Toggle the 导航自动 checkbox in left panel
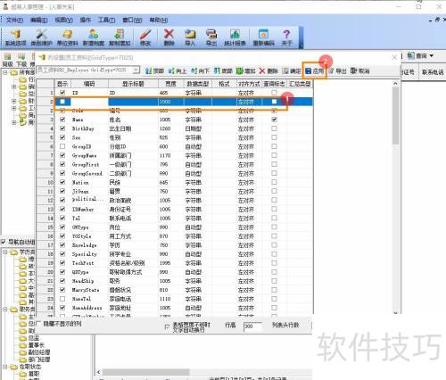 [4, 242]
